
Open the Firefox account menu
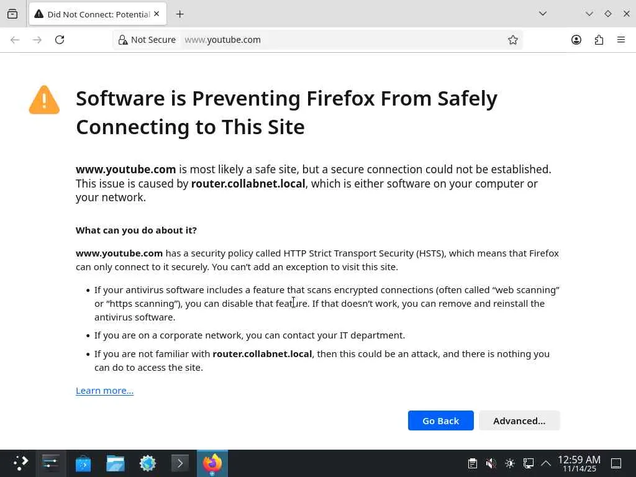click(x=576, y=40)
